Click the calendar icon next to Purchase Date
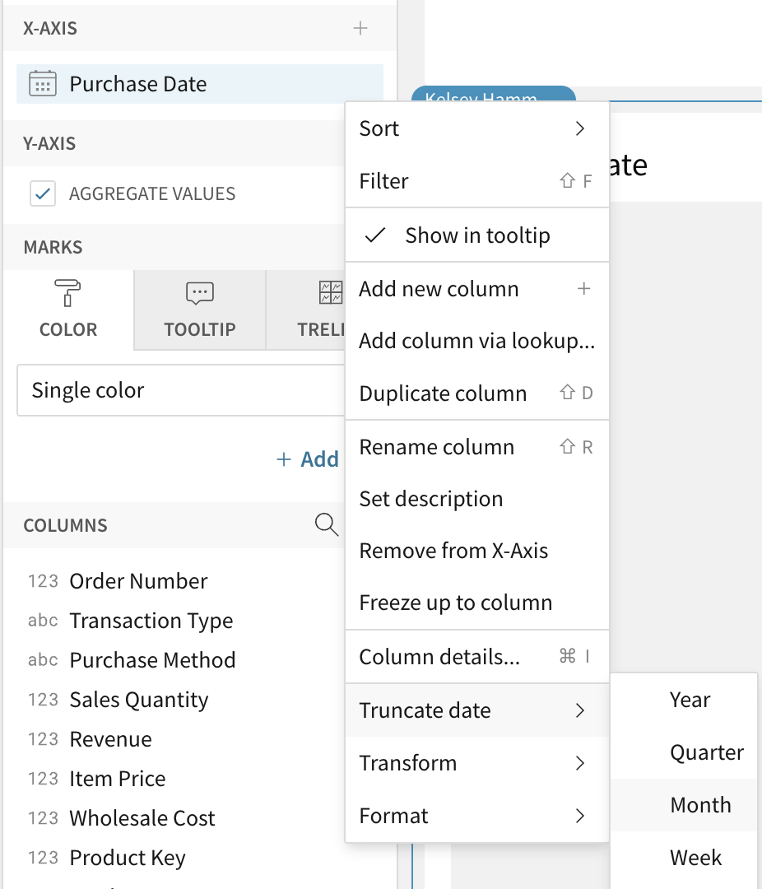Screen dimensions: 762x889 point(42,84)
